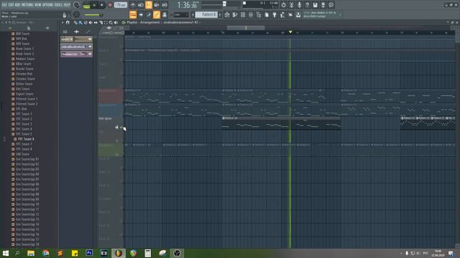Click the playlist horizontal scroll thumb

coord(246,28)
